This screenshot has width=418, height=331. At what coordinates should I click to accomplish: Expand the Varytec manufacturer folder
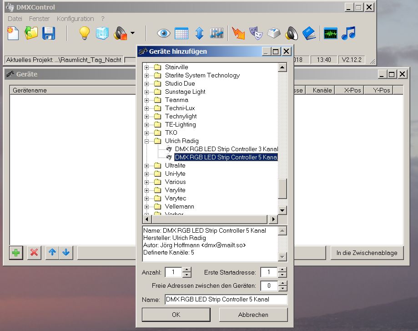[147, 199]
